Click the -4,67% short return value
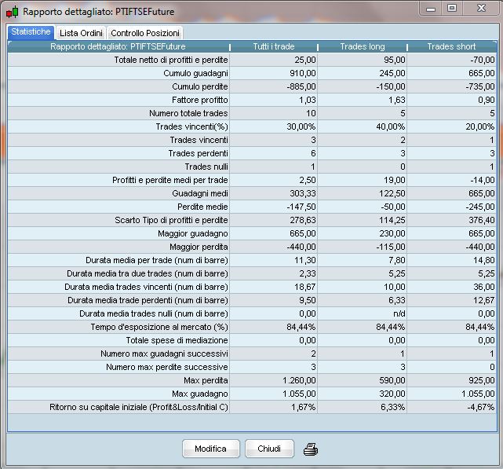Image resolution: width=503 pixels, height=469 pixels. click(481, 407)
